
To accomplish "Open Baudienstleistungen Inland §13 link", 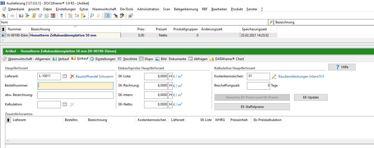I will pyautogui.click(x=301, y=76).
